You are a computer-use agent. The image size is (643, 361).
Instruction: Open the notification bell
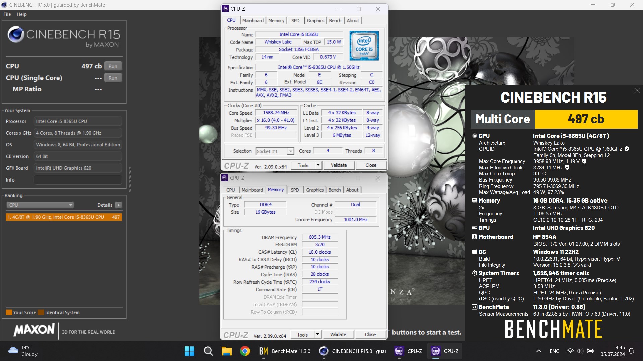pos(631,351)
